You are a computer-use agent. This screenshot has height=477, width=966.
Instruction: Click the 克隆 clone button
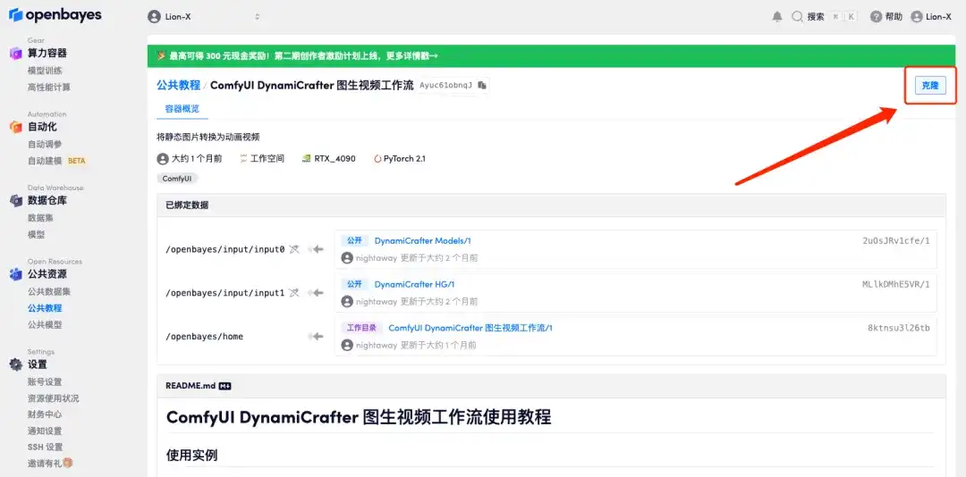point(929,86)
